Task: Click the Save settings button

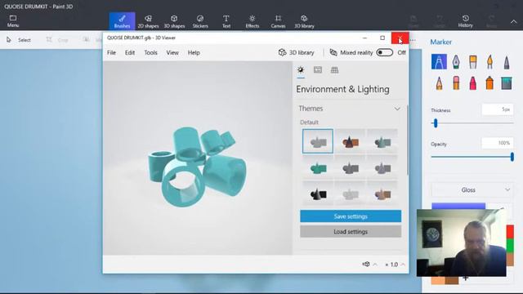Action: click(x=351, y=216)
